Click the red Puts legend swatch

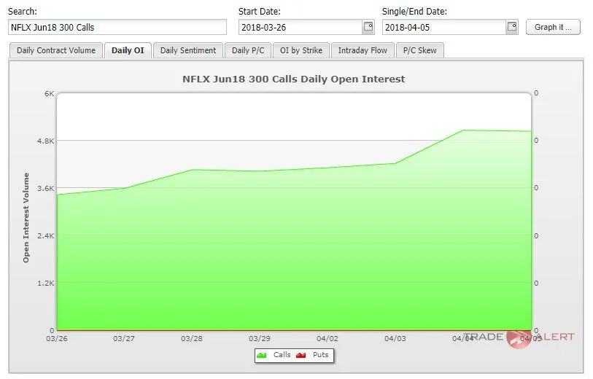pos(301,355)
